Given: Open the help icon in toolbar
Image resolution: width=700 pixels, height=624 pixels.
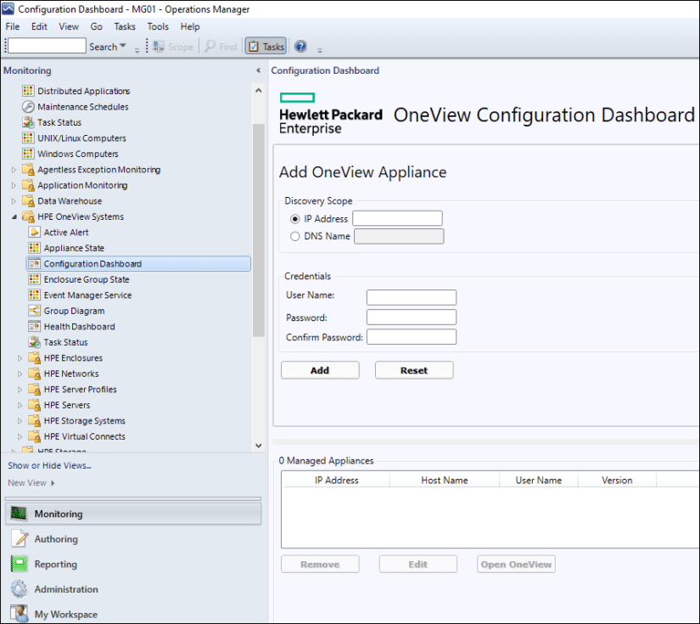Looking at the screenshot, I should [x=300, y=47].
